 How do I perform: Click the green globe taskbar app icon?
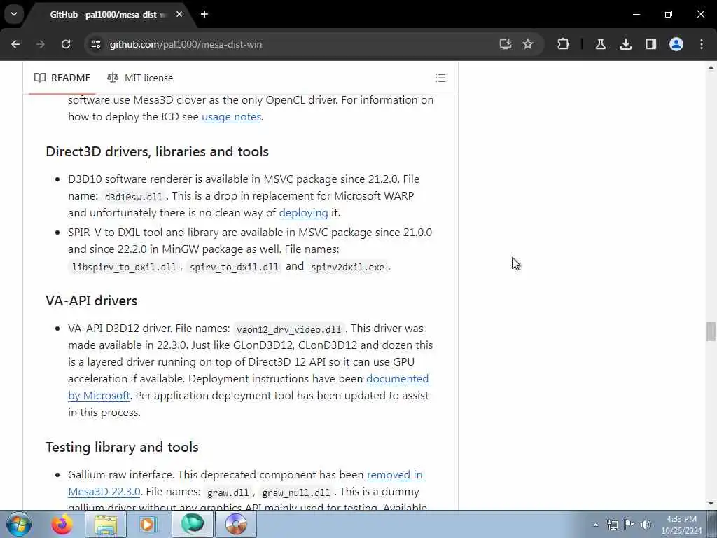(x=192, y=524)
